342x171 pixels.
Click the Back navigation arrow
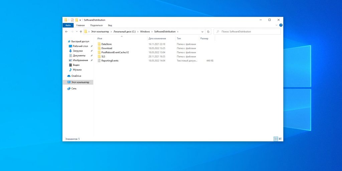66,32
